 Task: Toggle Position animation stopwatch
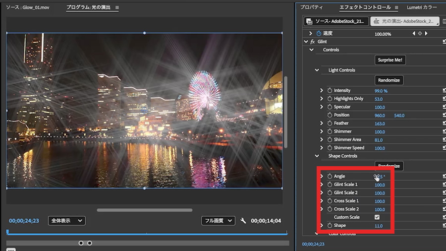coord(330,115)
